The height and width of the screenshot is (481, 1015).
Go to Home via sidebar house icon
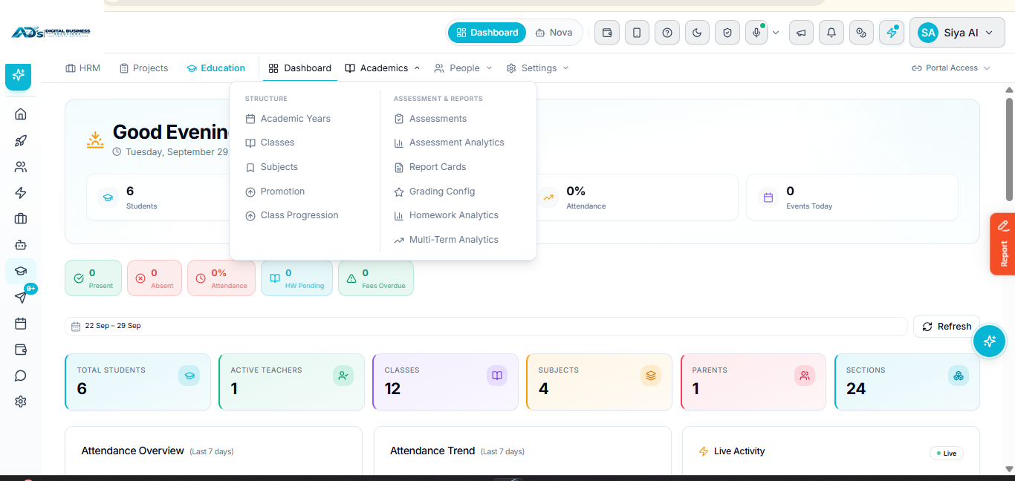[x=21, y=114]
